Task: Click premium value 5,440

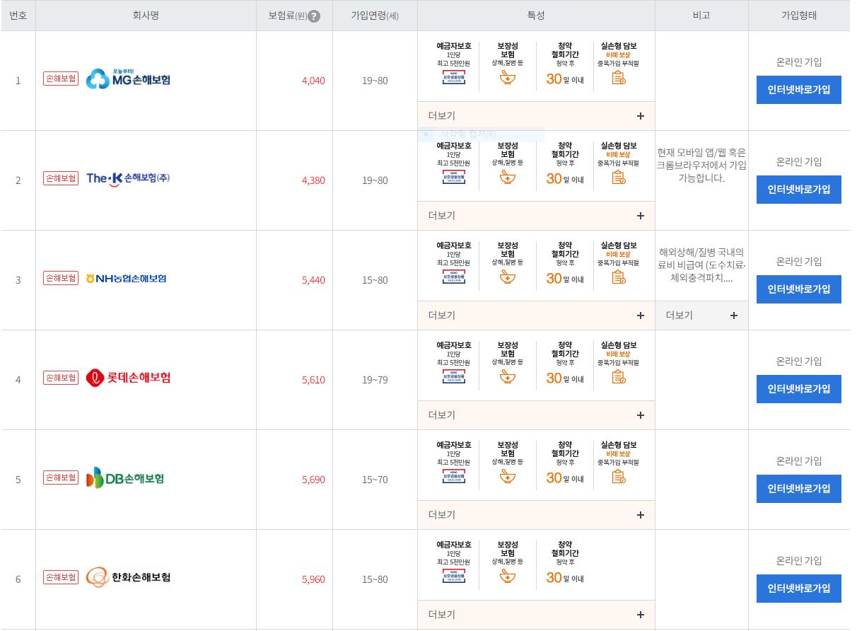Action: (x=313, y=280)
